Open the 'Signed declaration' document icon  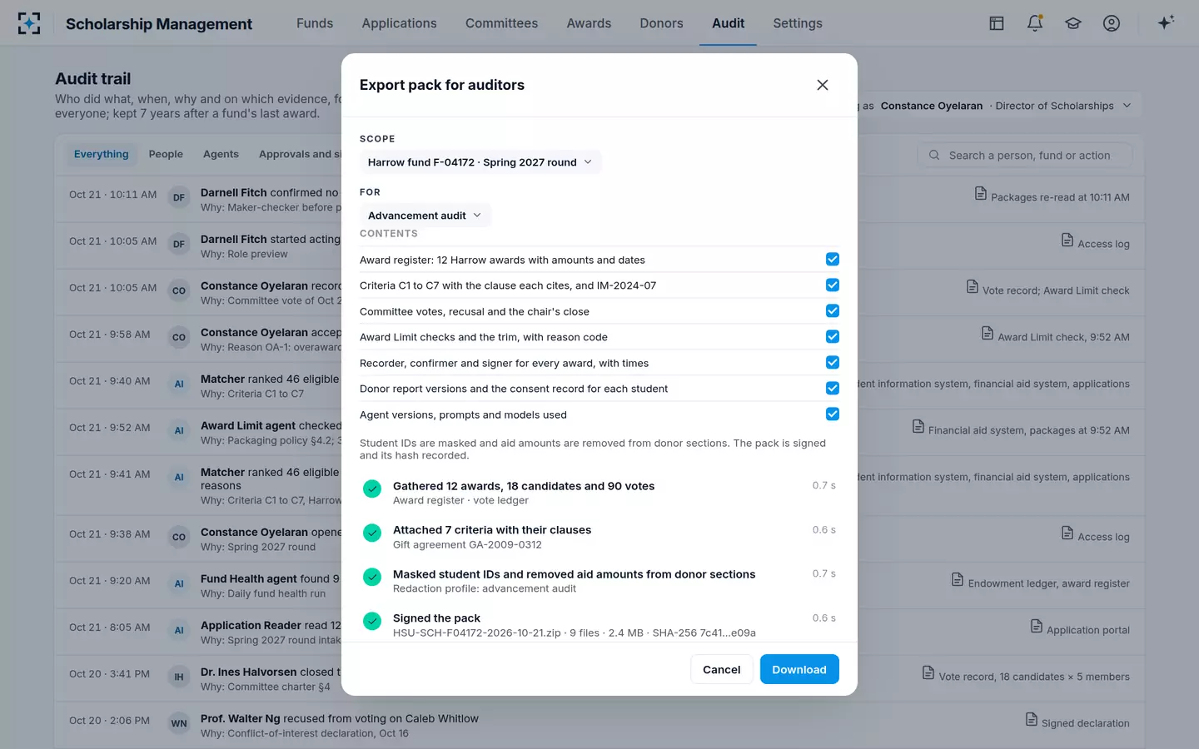point(1032,720)
